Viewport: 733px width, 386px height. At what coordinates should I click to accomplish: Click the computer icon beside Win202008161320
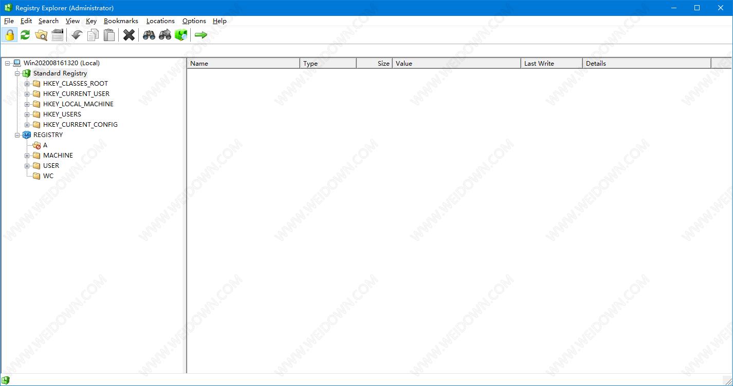click(x=17, y=63)
